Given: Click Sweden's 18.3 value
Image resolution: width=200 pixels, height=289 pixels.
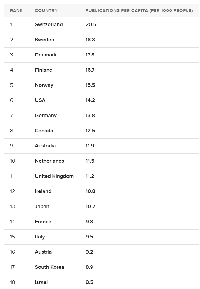Looking at the screenshot, I should coord(90,40).
